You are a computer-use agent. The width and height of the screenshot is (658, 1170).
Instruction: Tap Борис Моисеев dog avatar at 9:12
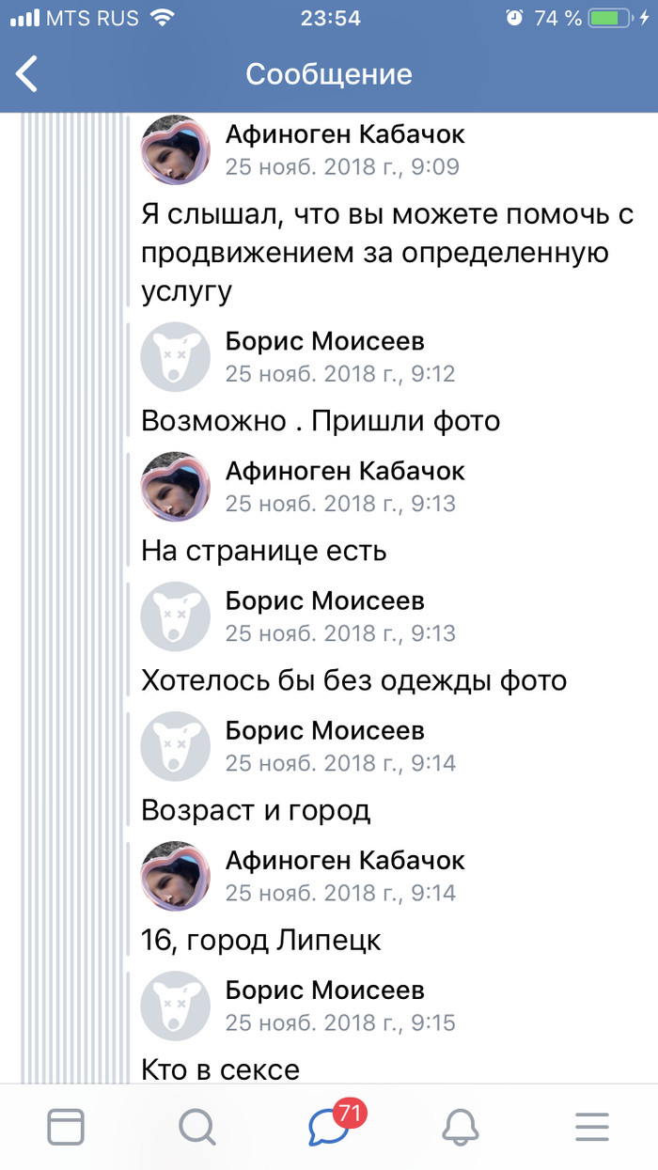pyautogui.click(x=175, y=357)
